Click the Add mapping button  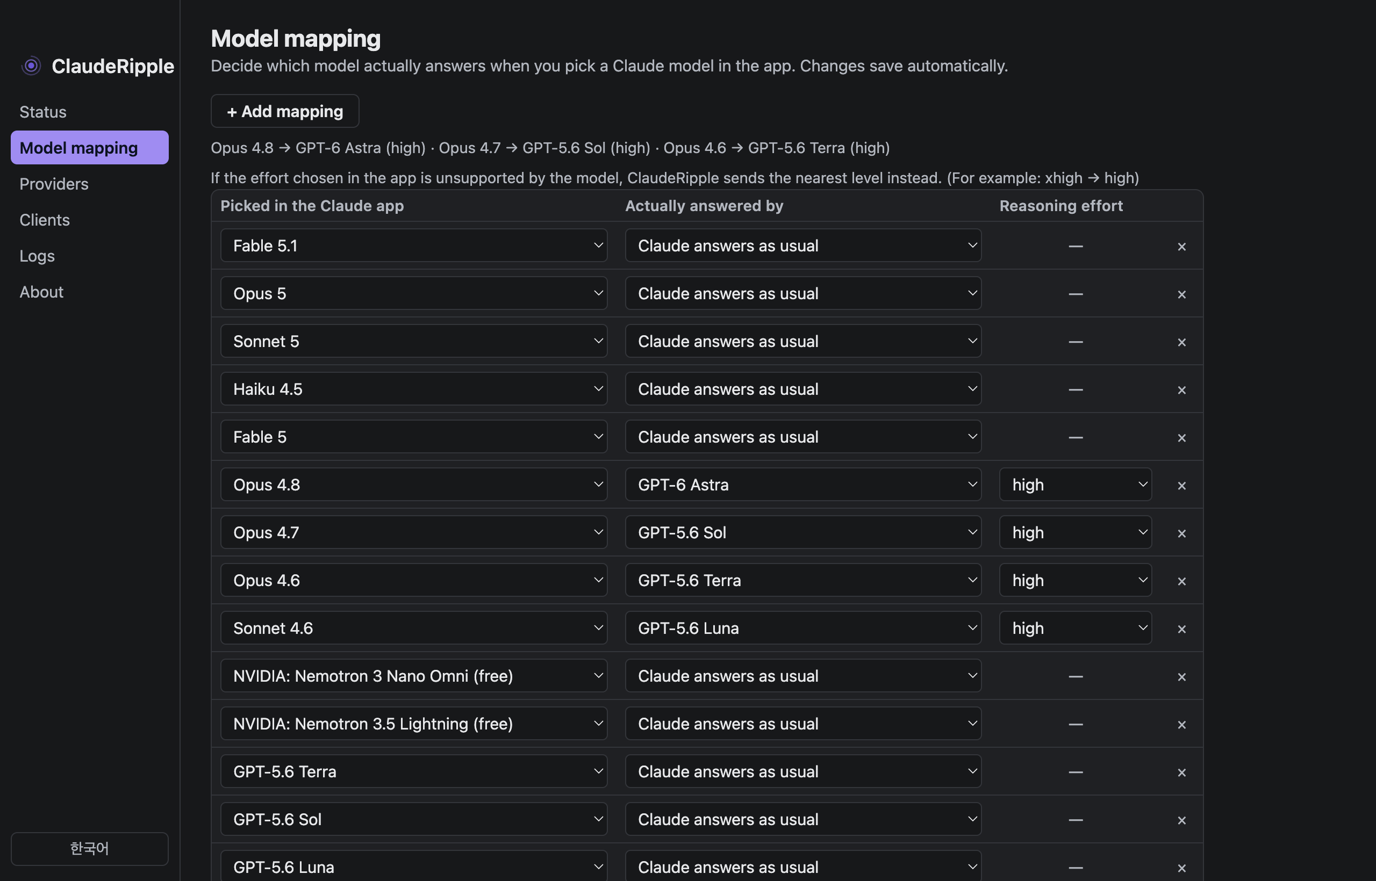(284, 111)
